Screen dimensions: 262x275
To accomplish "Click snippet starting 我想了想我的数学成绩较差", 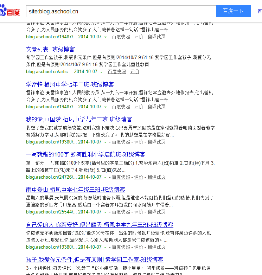I will coord(120,131).
